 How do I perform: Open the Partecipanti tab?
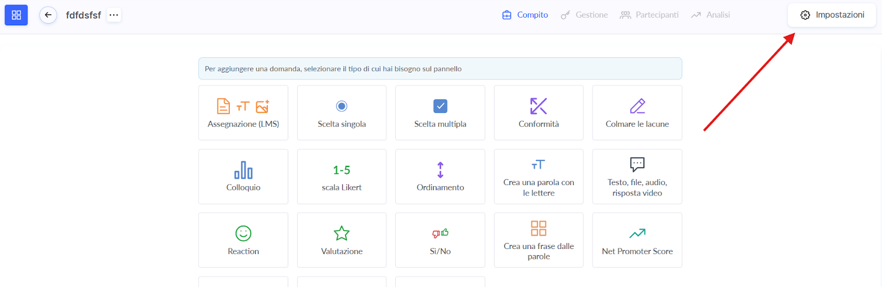649,15
